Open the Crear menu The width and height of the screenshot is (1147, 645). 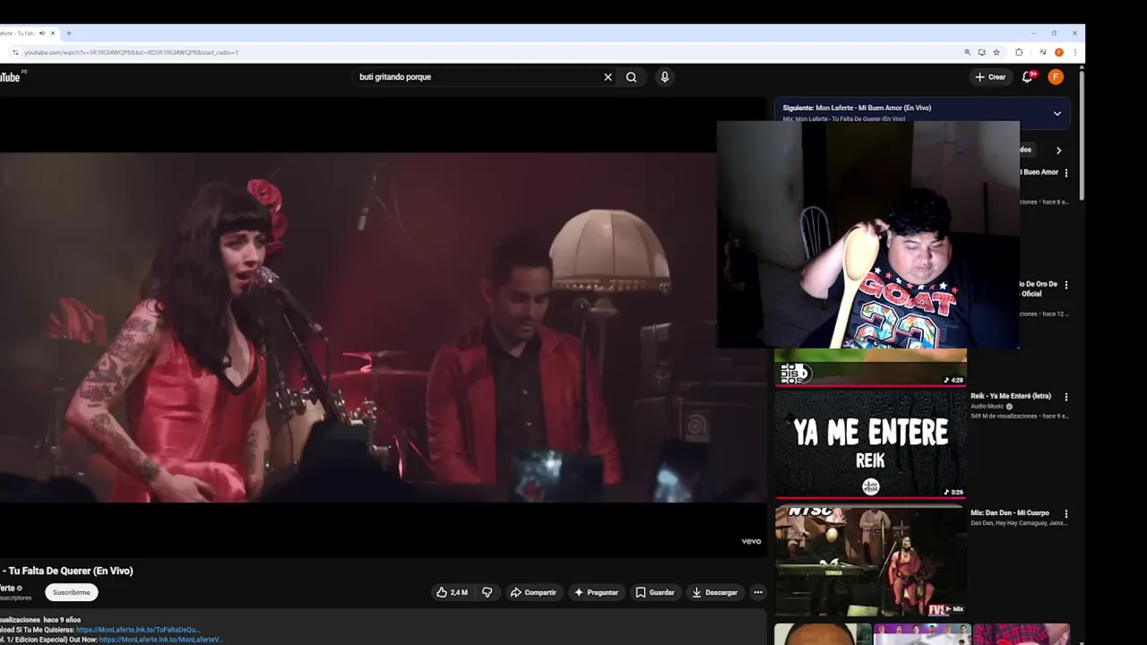tap(990, 77)
